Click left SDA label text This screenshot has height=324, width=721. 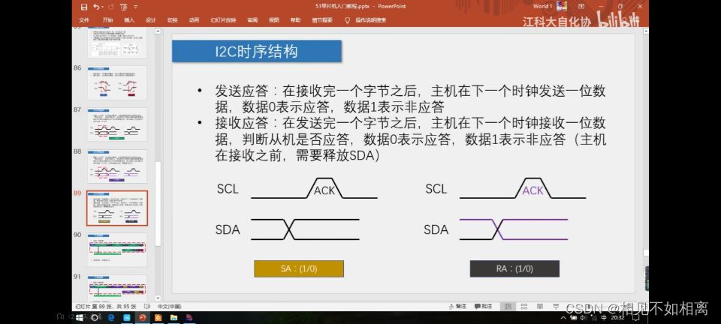pyautogui.click(x=228, y=229)
